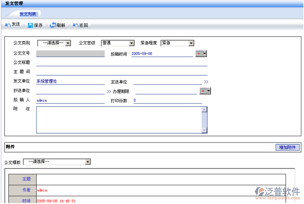The height and width of the screenshot is (204, 304).
Task: Click the 返回 (Return) toolbar icon
Action: (75, 25)
